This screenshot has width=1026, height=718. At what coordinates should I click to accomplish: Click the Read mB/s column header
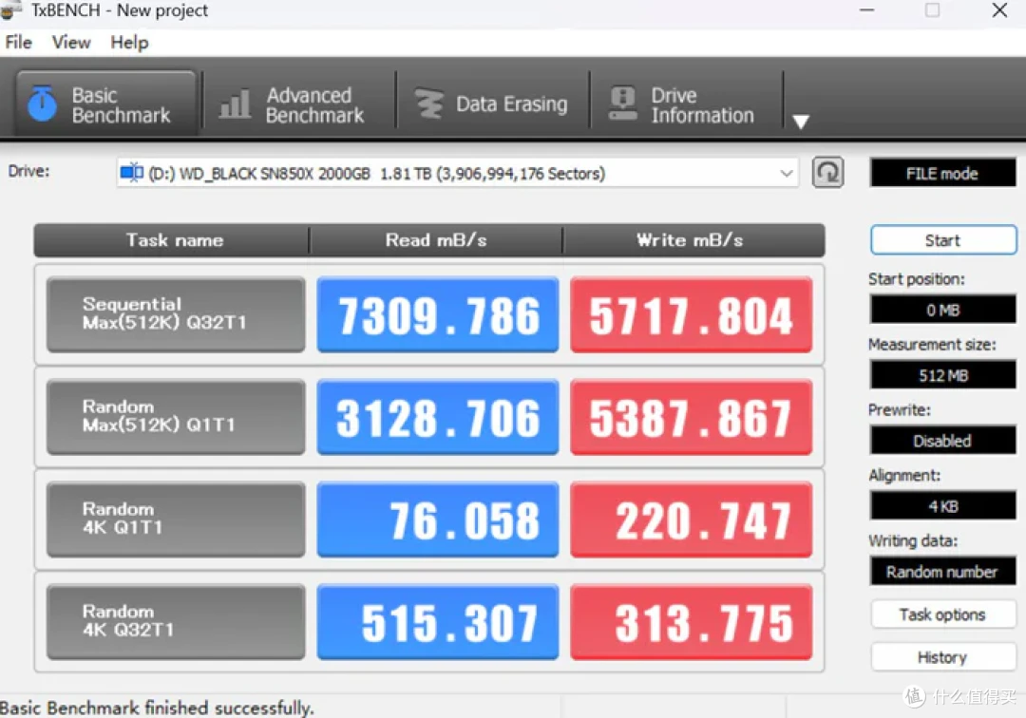coord(436,240)
